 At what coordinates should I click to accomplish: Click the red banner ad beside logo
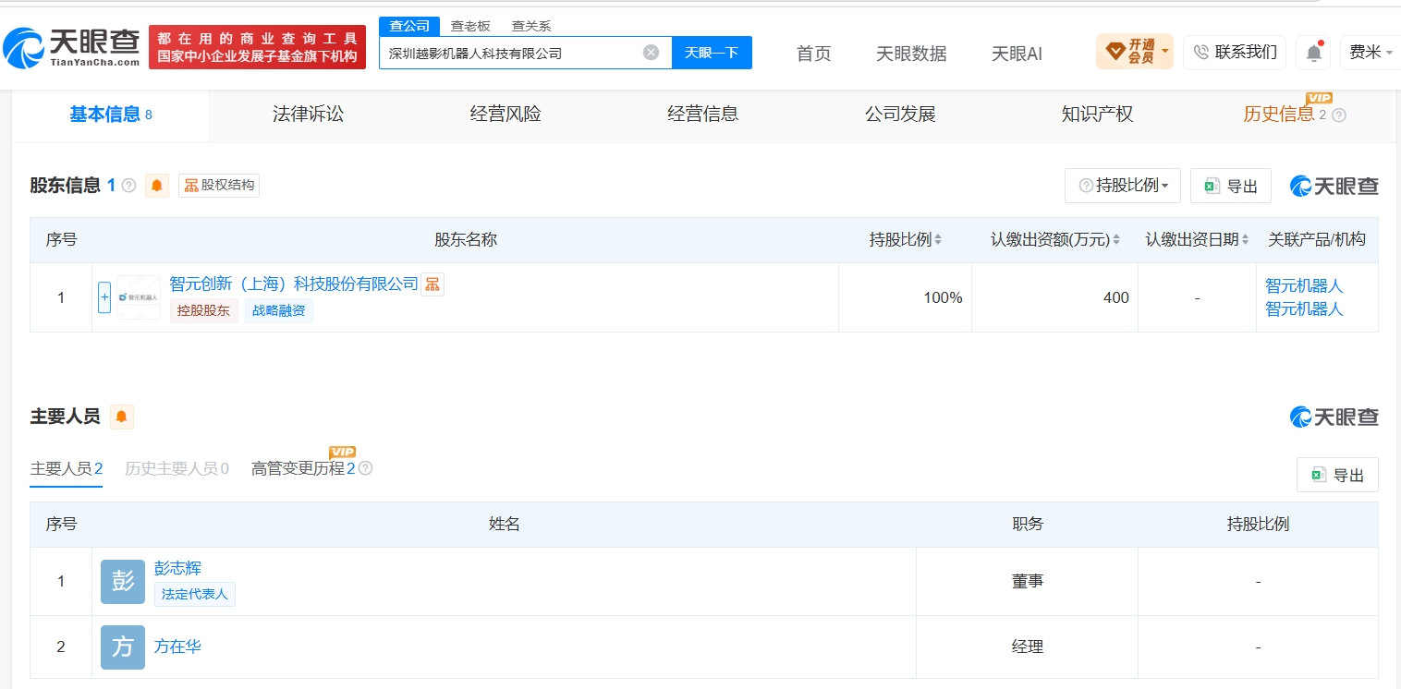click(258, 47)
